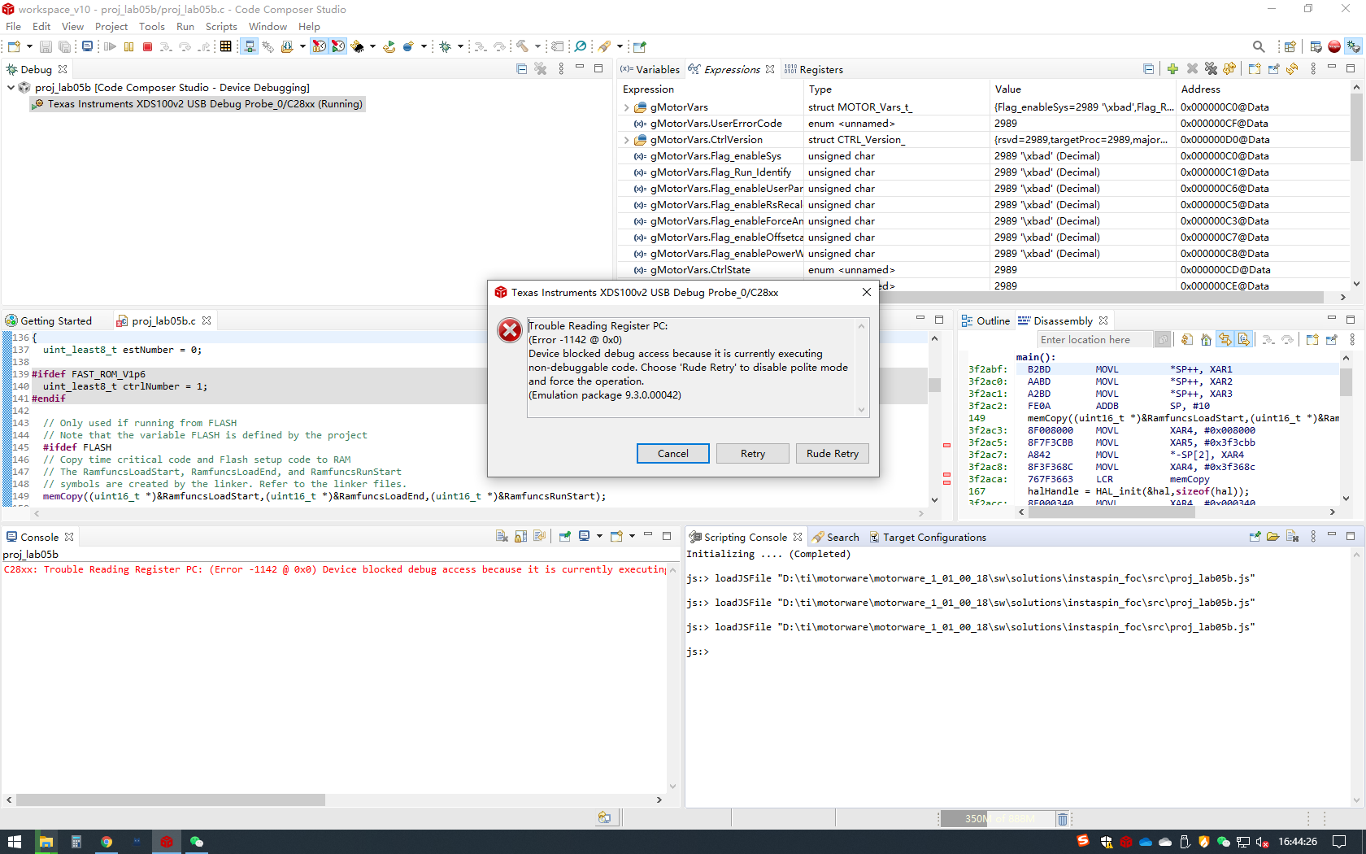This screenshot has width=1366, height=854.
Task: Click the trash garbage collector icon
Action: (x=1062, y=818)
